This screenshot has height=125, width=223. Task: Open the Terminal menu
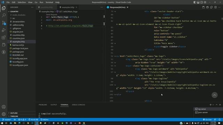[x=49, y=2]
